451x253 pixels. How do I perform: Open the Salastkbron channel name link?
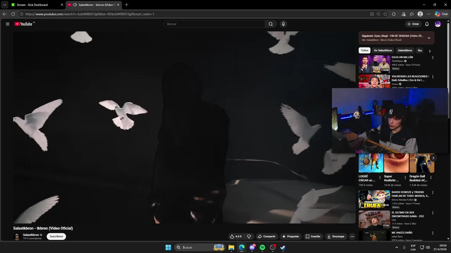coord(31,235)
